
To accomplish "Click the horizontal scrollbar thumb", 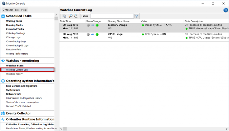I will click(x=65, y=129).
